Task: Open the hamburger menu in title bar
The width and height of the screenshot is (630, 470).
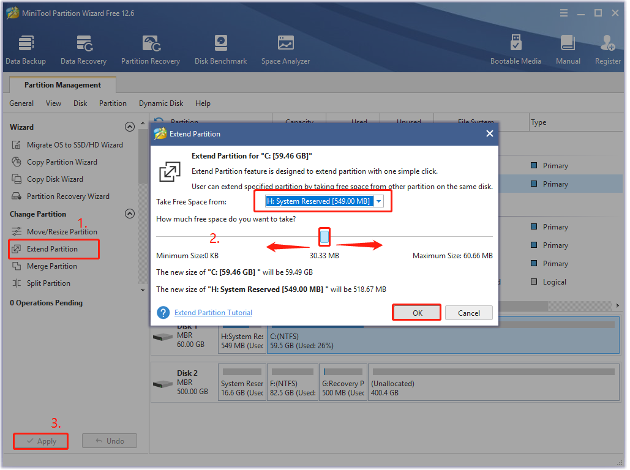Action: point(564,13)
